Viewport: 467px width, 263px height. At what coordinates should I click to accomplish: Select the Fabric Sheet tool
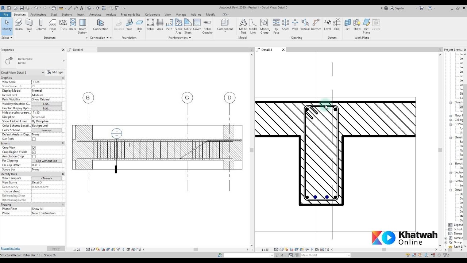188,26
